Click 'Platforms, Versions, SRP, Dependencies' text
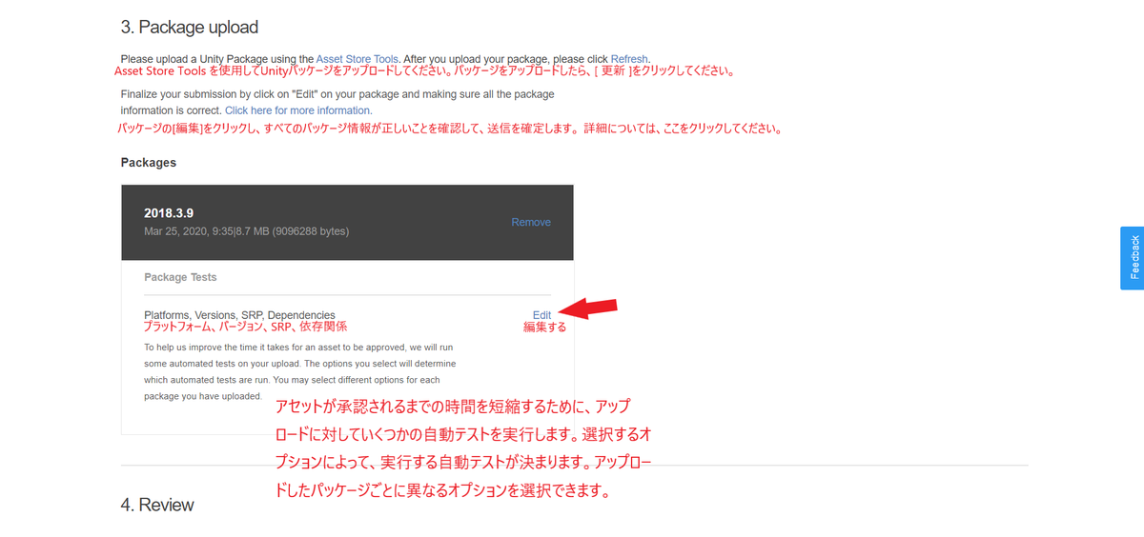 (x=239, y=315)
